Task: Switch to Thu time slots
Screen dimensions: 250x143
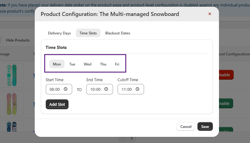Action: (103, 64)
